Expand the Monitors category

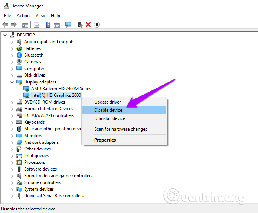12,136
